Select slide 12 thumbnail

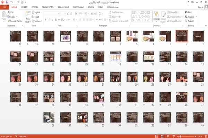(16, 36)
